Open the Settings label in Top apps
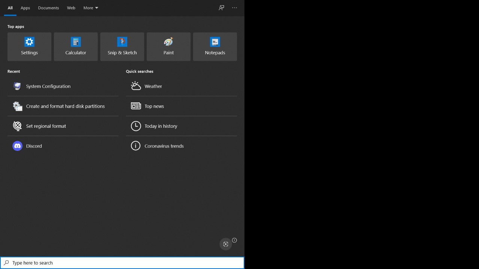Viewport: 479px width, 269px height. pos(29,53)
